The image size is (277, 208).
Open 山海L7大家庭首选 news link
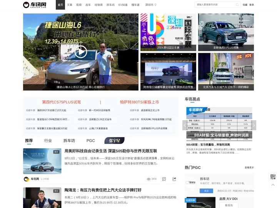pos(98,128)
